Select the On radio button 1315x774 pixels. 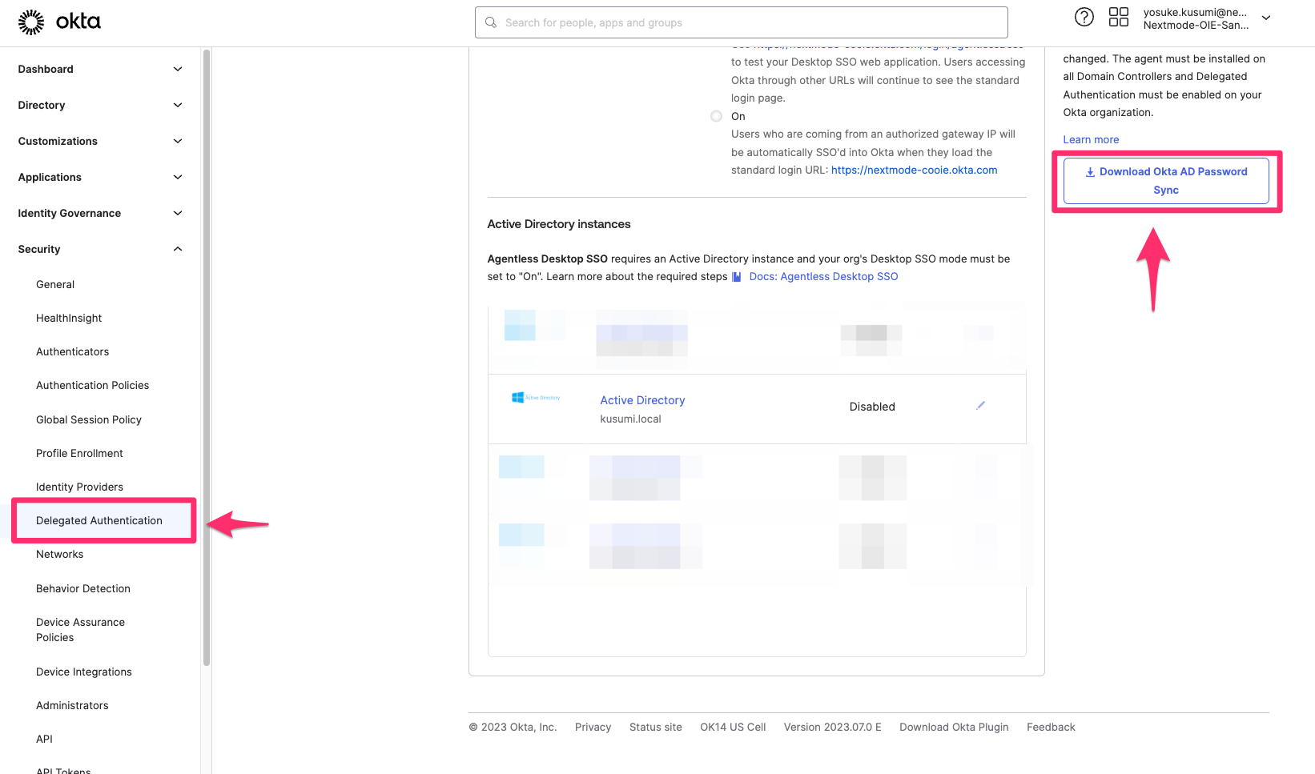tap(715, 115)
